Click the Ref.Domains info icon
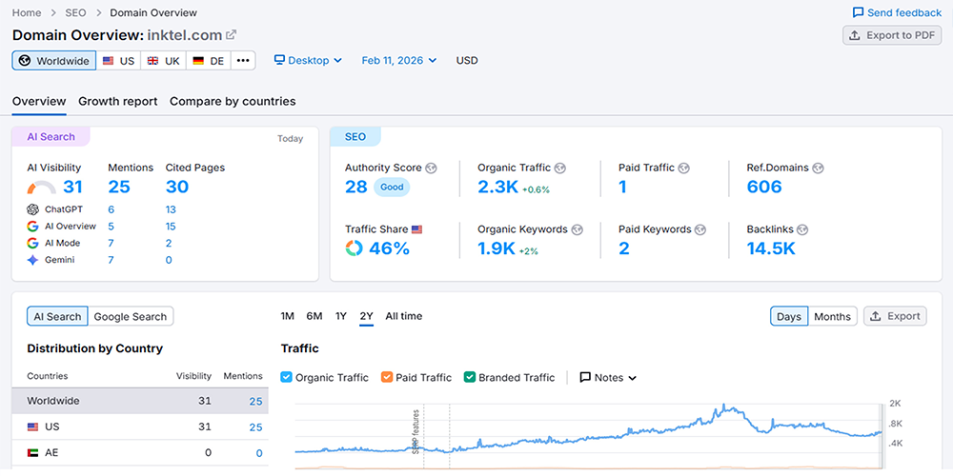The height and width of the screenshot is (476, 953). pos(819,169)
